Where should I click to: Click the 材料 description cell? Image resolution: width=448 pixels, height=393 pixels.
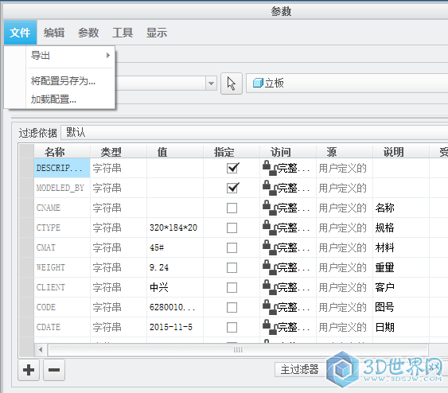401,247
